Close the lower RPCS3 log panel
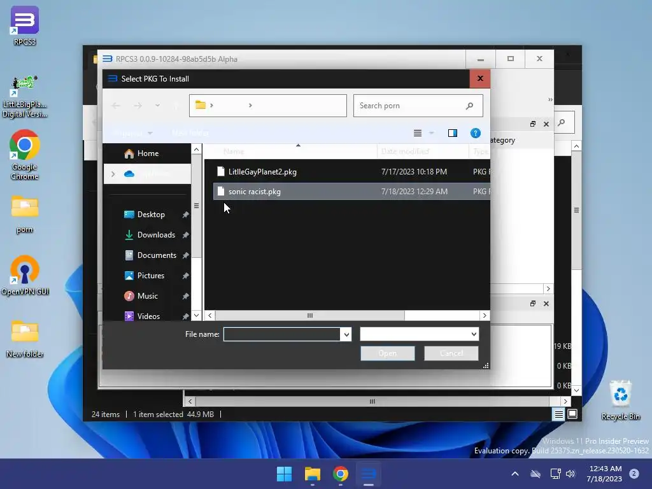652x489 pixels. click(x=546, y=304)
